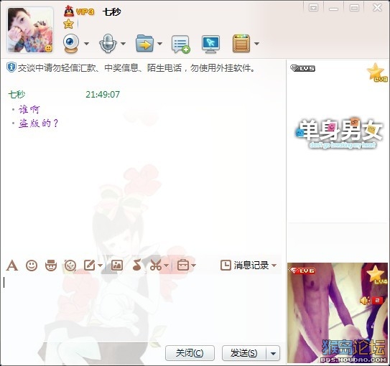Viewport: 390px width, 366px height.
Task: Open music sharing note icon
Action: click(x=136, y=265)
